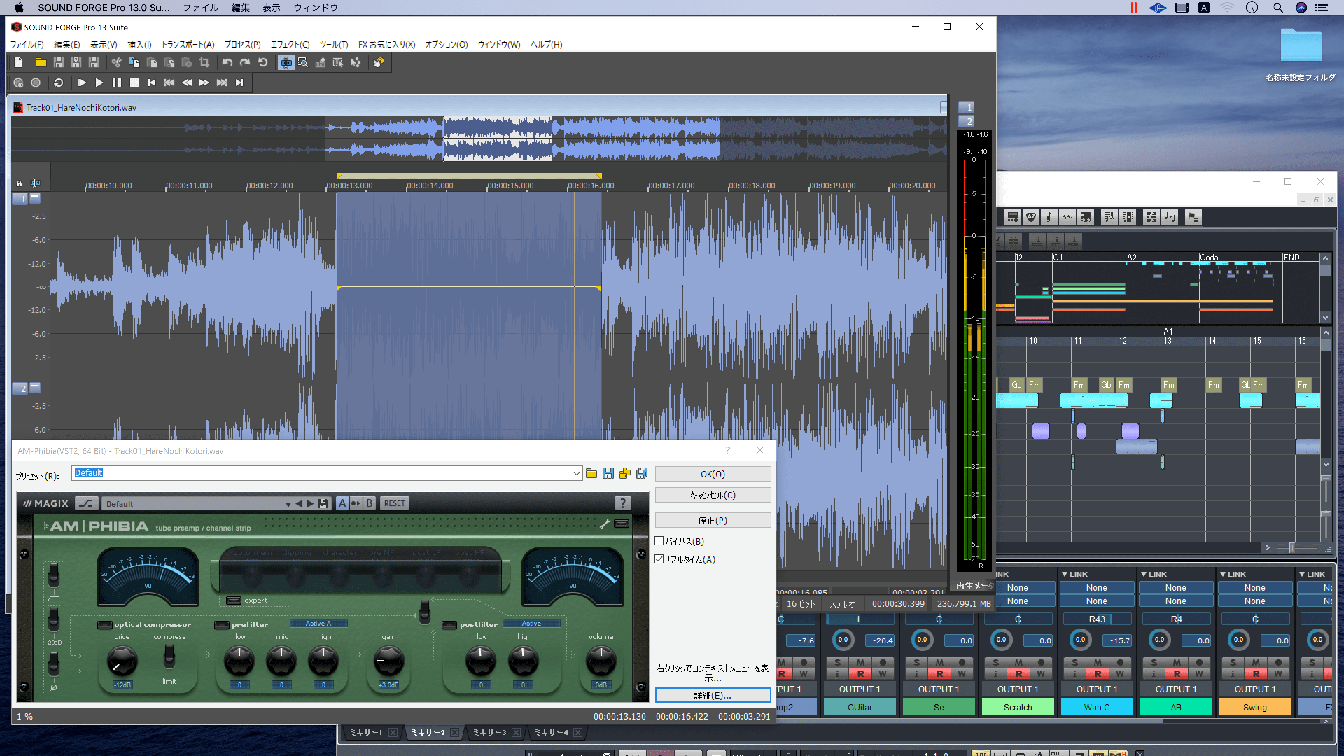This screenshot has height=756, width=1344.
Task: Open first None selector on the AB channel
Action: coord(1176,588)
